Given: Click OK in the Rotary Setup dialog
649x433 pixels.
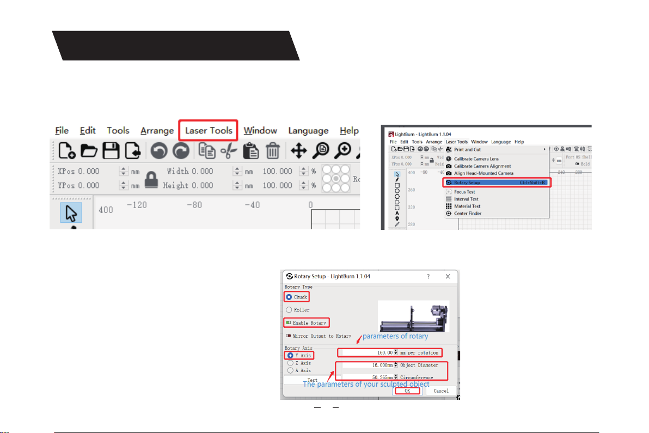Looking at the screenshot, I should 407,391.
